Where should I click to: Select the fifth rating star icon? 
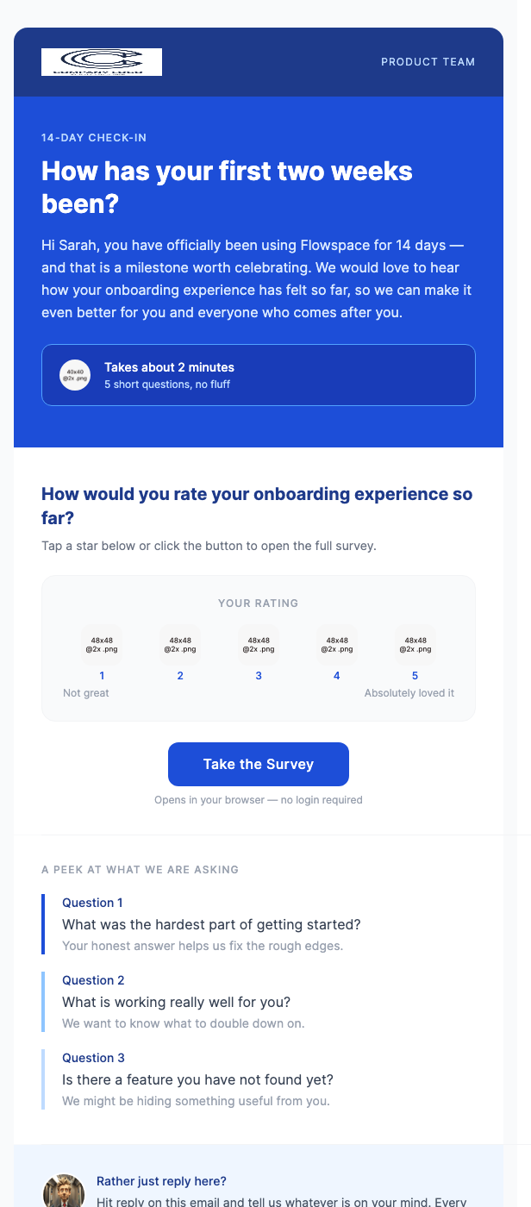point(415,643)
